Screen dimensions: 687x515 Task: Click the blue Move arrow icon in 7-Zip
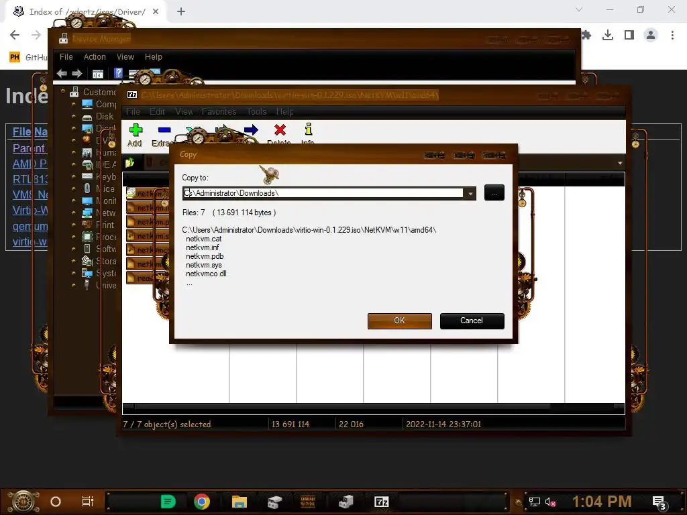pos(251,129)
